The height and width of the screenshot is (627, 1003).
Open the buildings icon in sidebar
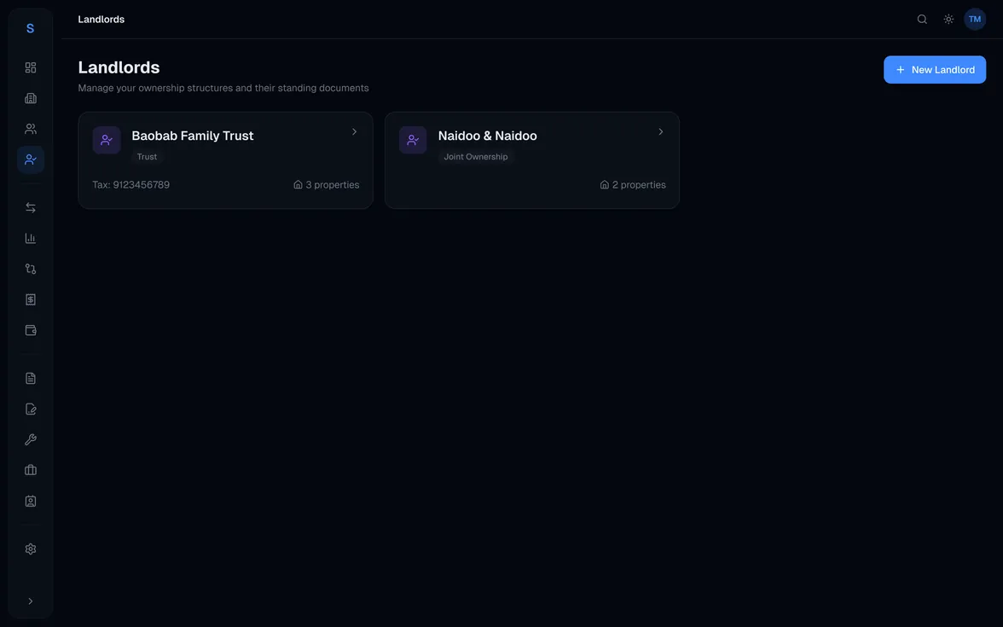[30, 99]
